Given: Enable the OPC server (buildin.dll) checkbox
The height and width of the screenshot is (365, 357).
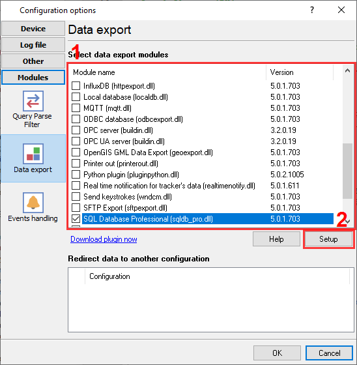Looking at the screenshot, I should pyautogui.click(x=76, y=130).
